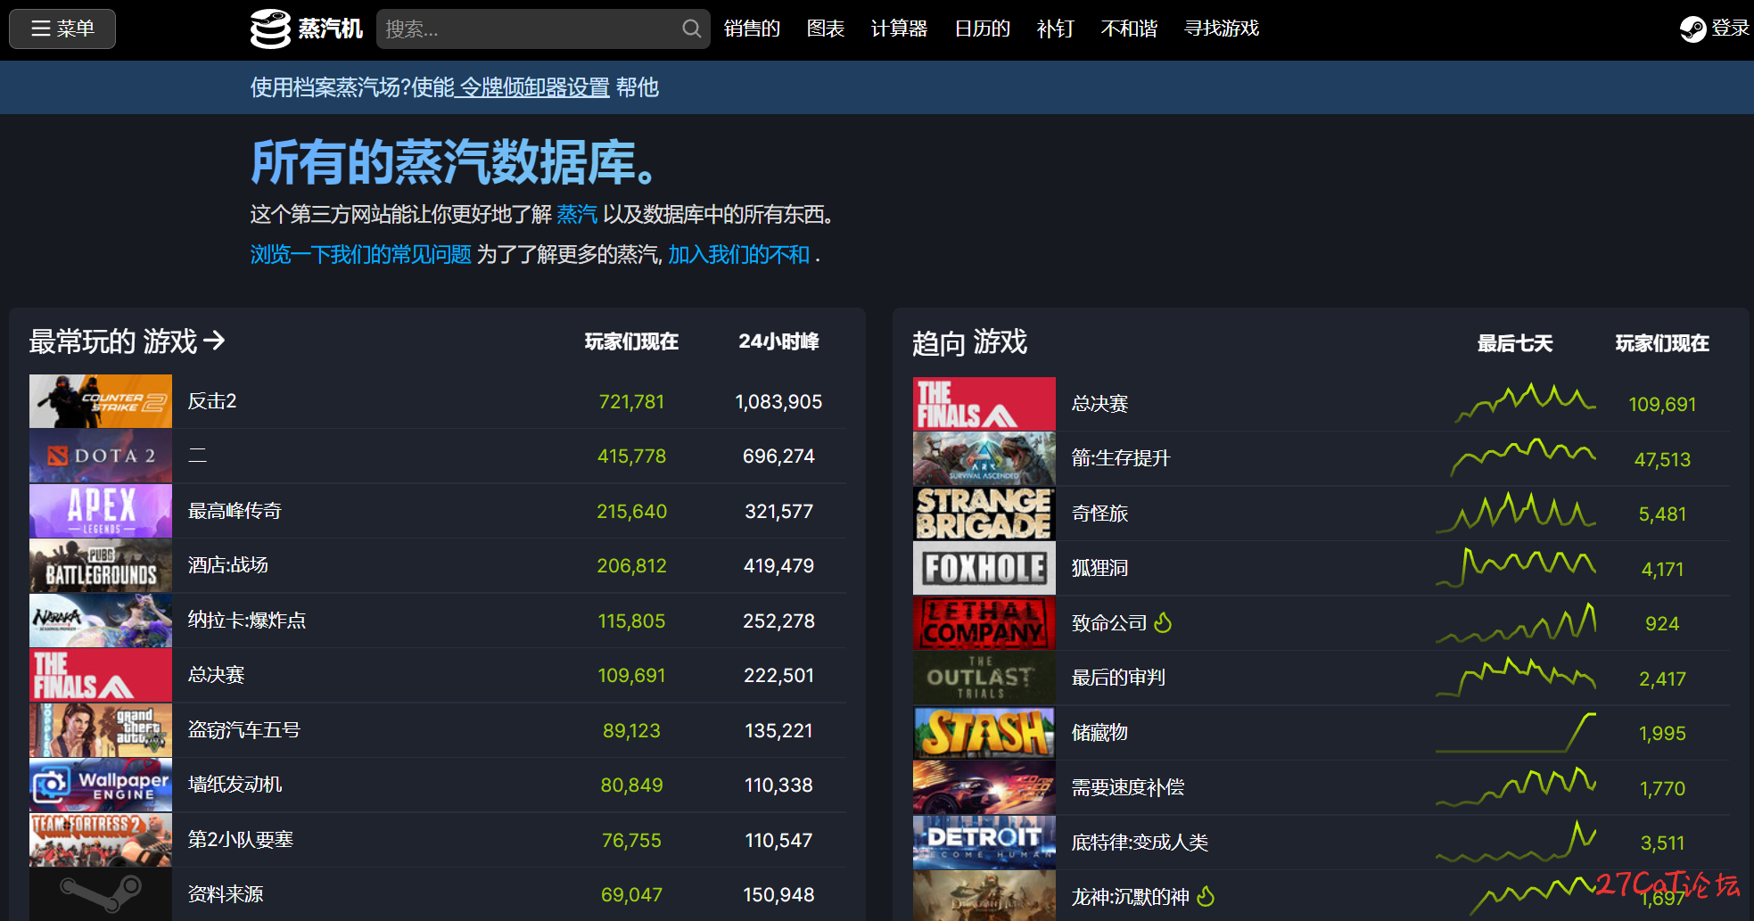Click the flame icon beside 致命公司
This screenshot has height=921, width=1754.
[x=1163, y=622]
